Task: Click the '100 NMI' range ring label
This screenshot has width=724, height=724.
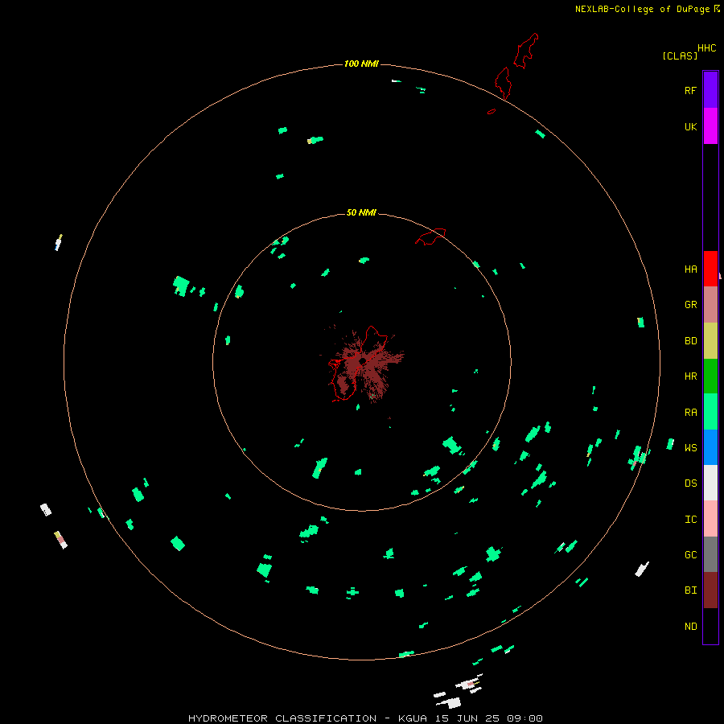Action: 361,64
